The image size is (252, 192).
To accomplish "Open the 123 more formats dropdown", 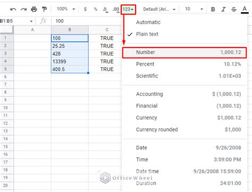I will (x=128, y=9).
